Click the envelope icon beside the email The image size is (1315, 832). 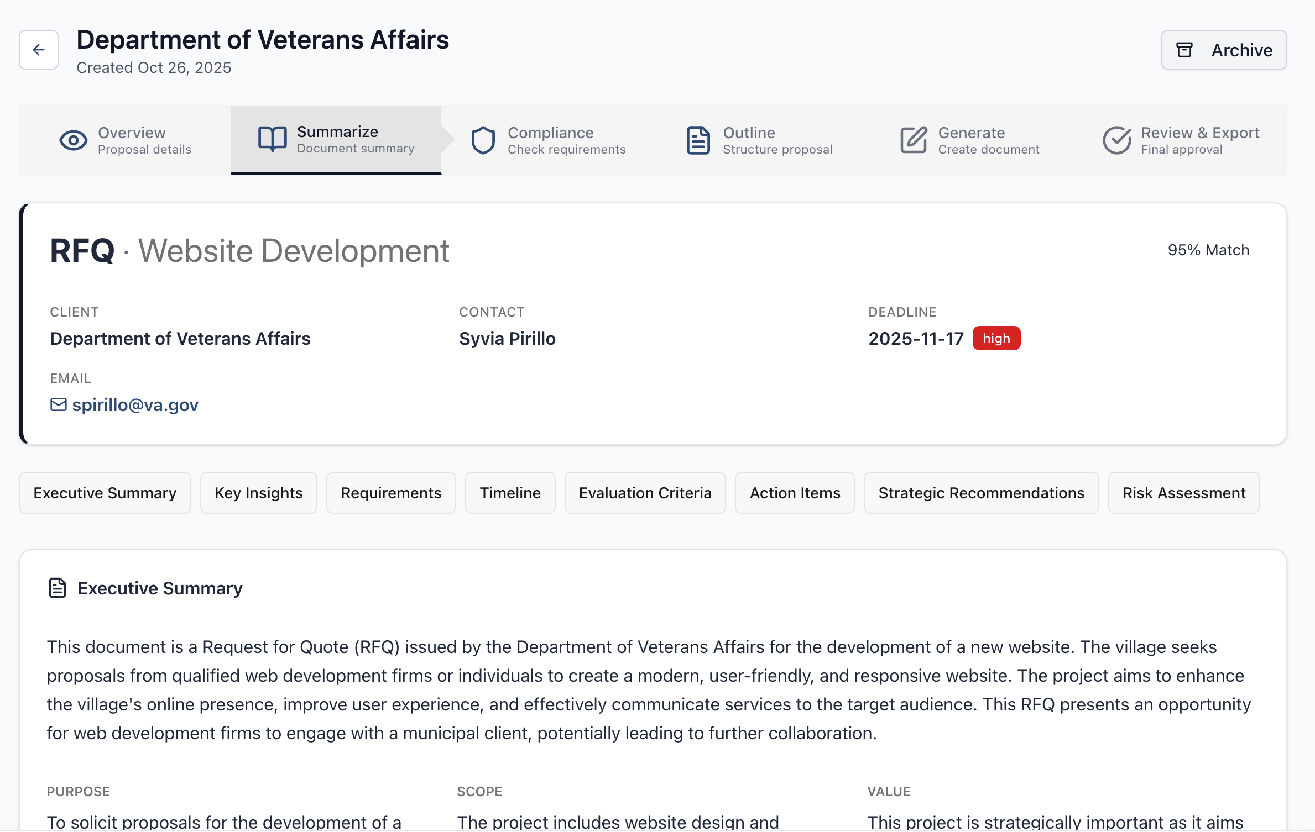click(58, 405)
